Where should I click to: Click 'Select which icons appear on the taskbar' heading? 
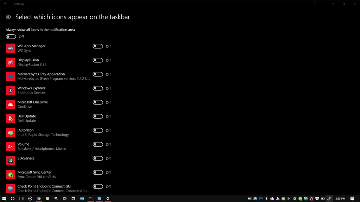click(x=72, y=17)
